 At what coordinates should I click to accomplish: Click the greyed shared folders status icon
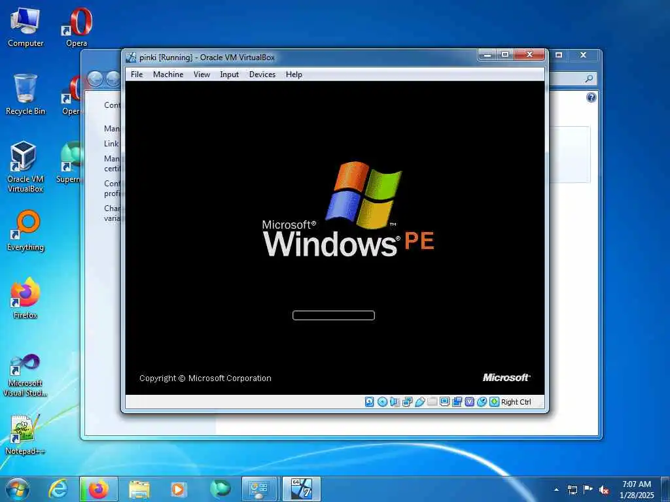(432, 402)
